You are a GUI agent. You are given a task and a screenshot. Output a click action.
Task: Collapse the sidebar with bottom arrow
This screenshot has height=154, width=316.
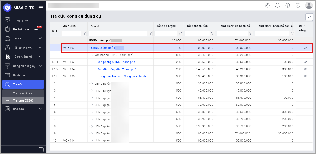pos(41,150)
